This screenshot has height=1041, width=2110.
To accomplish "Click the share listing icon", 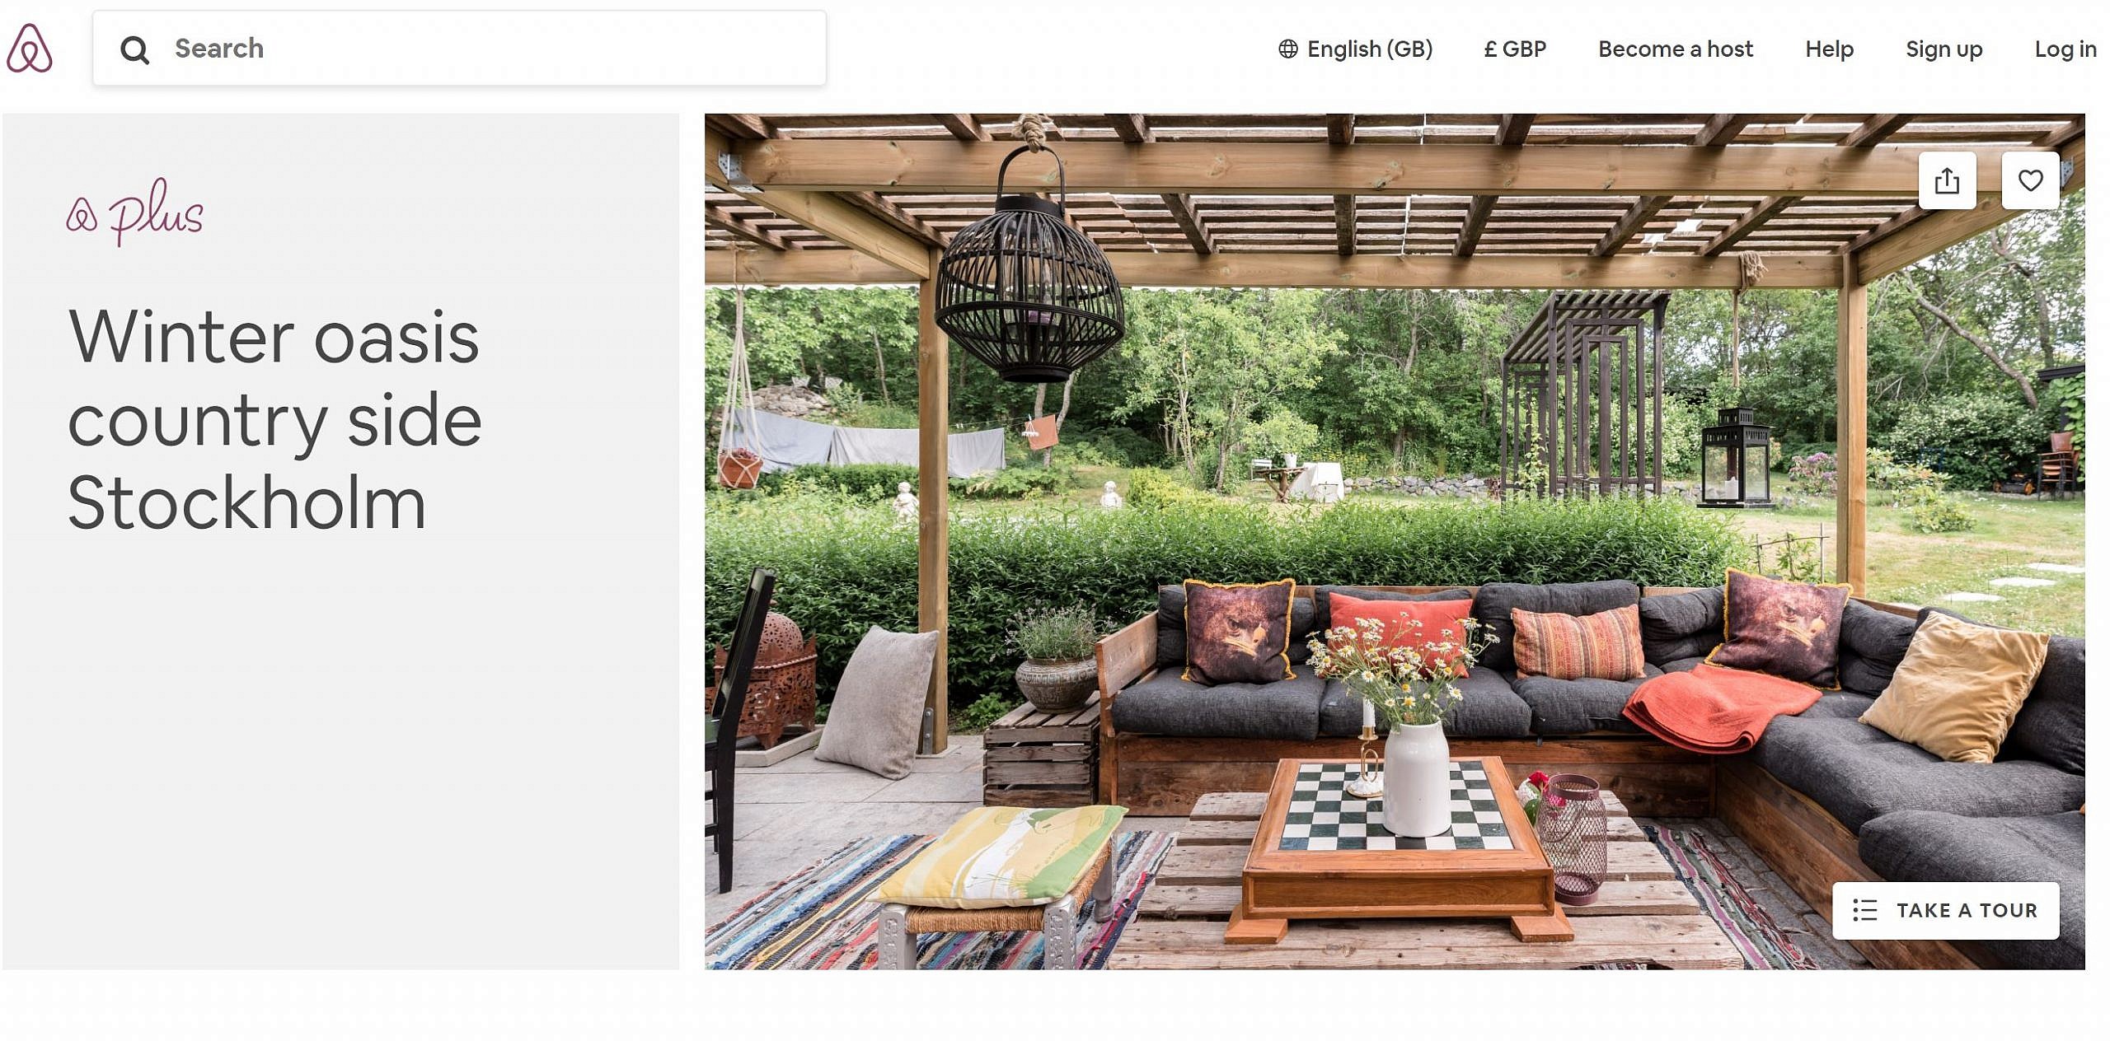I will tap(1947, 180).
